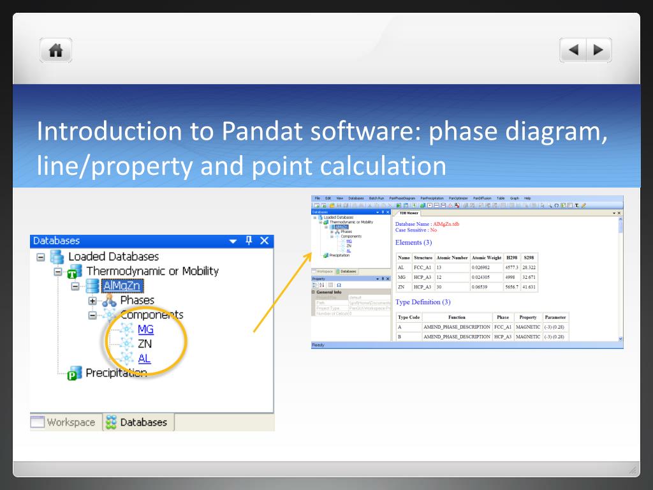Click the pencil toolbar icon in small window
This screenshot has height=490, width=653.
(584, 205)
